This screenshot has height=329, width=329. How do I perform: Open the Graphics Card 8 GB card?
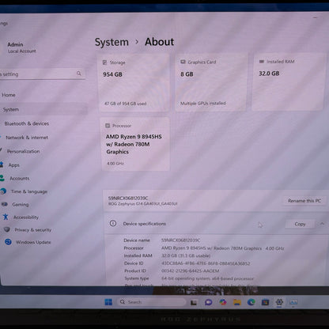click(x=211, y=82)
